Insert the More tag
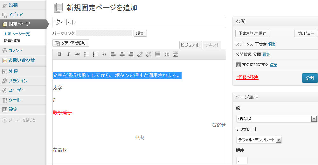This screenshot has height=165, width=318. click(x=158, y=54)
